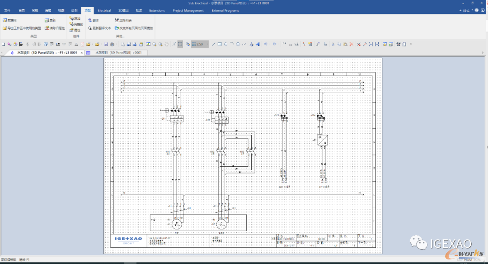The height and width of the screenshot is (264, 488).
Task: Click the red X delete icon
Action: point(352,44)
